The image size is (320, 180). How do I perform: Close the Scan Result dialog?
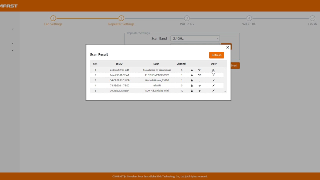click(x=228, y=47)
